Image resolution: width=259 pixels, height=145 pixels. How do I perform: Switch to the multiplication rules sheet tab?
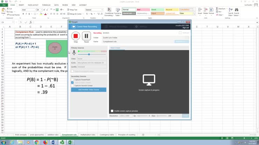[88, 135]
